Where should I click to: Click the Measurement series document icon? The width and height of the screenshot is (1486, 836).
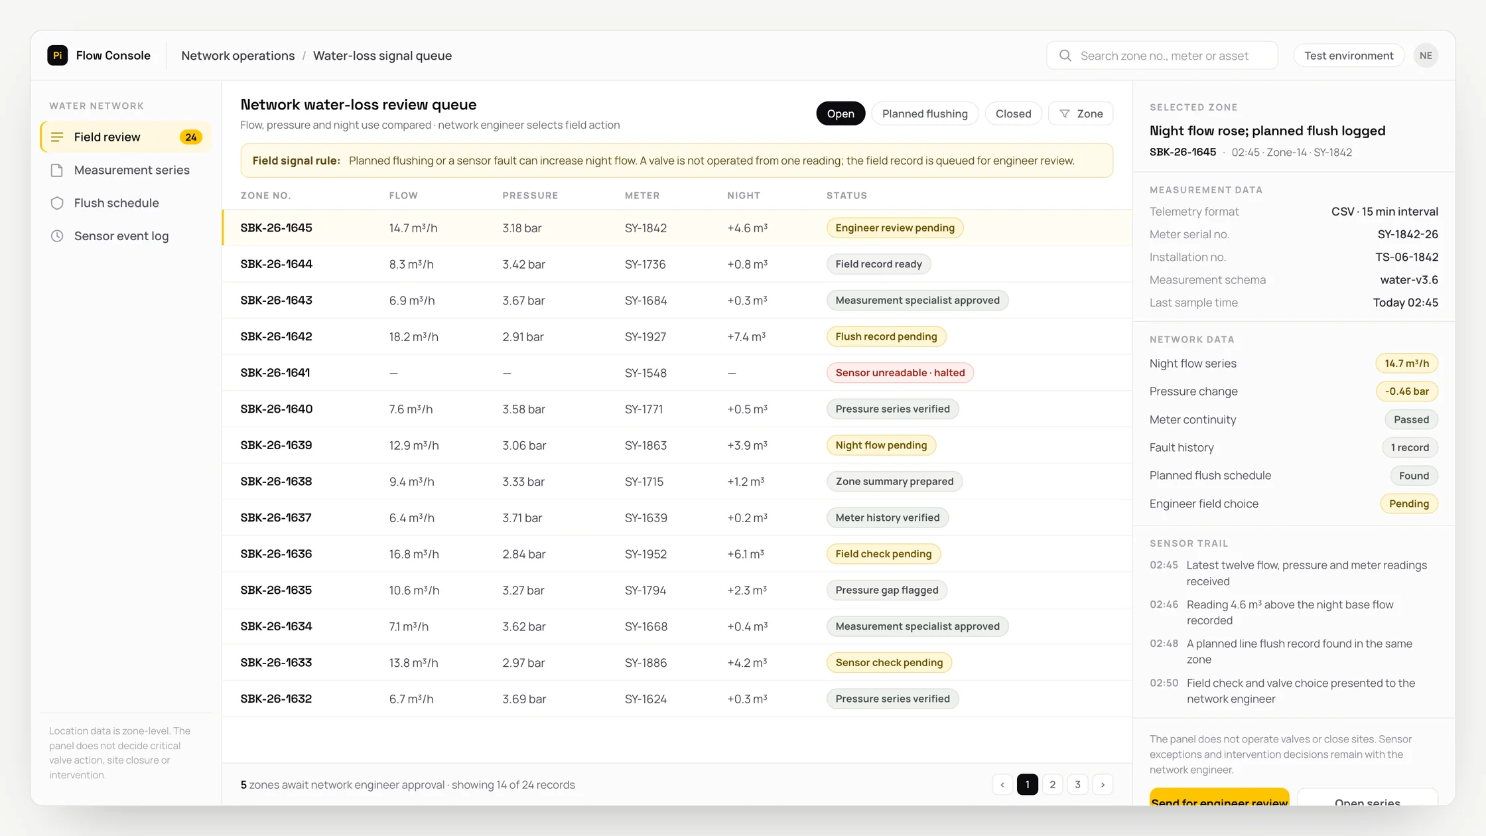coord(57,171)
